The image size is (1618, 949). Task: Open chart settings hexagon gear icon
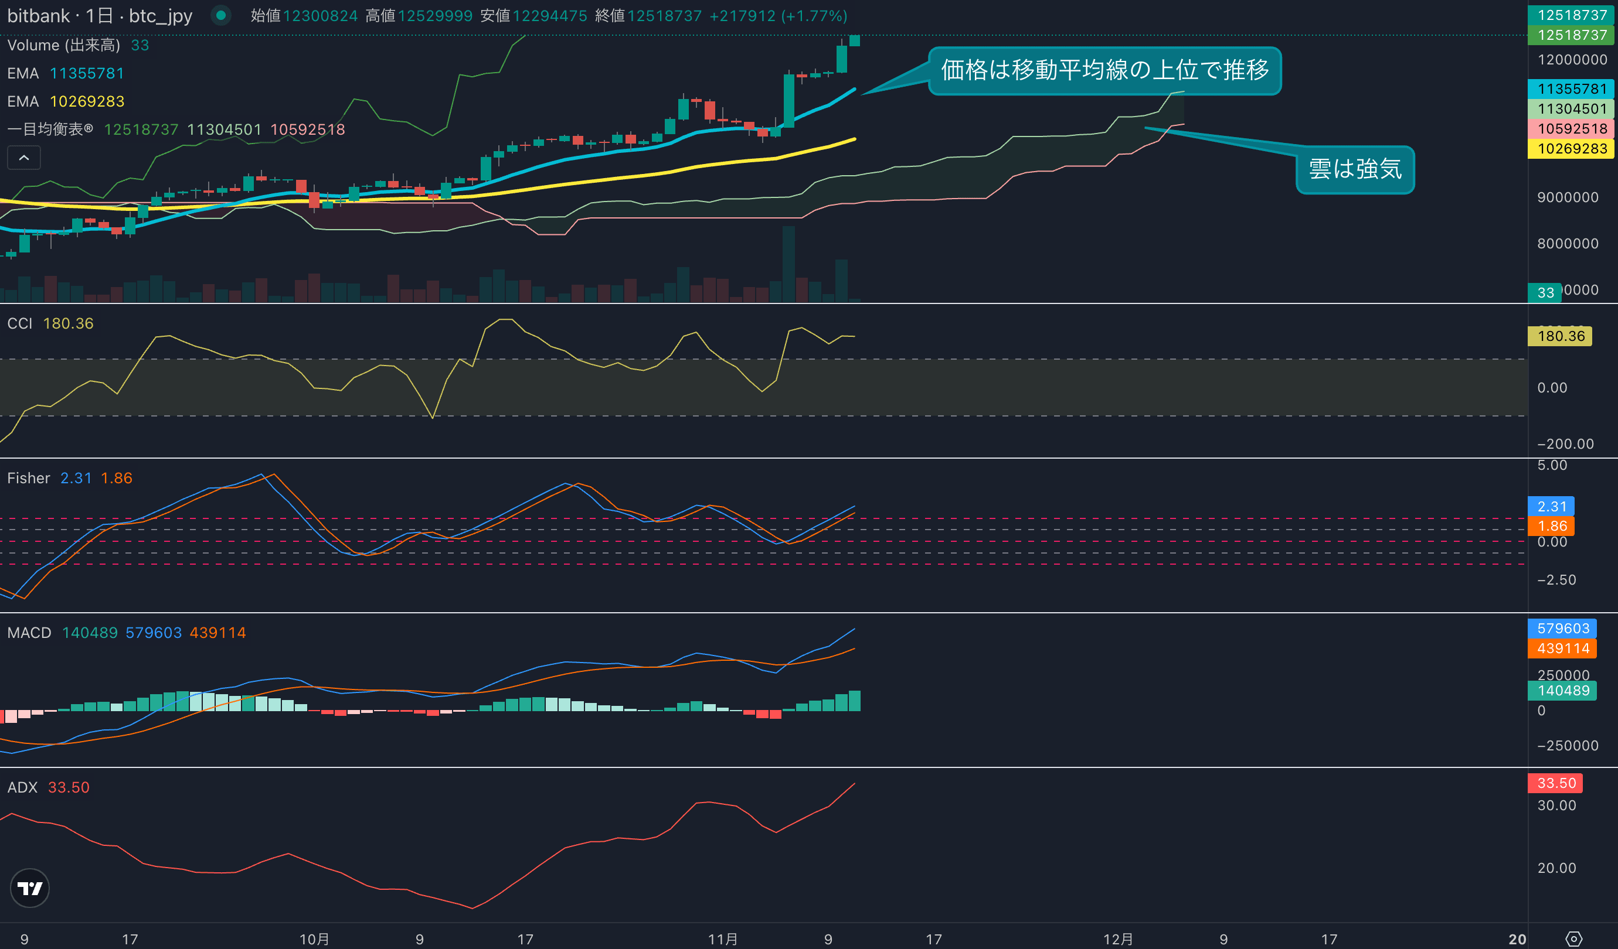click(x=1573, y=938)
